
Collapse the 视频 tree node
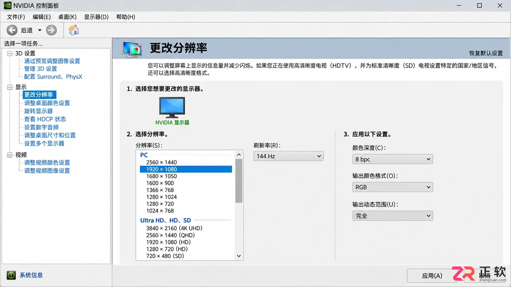pyautogui.click(x=10, y=155)
